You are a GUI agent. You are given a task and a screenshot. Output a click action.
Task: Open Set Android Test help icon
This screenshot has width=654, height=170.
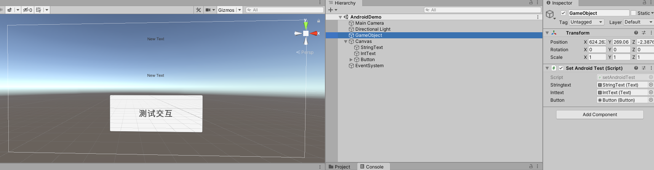coord(636,68)
